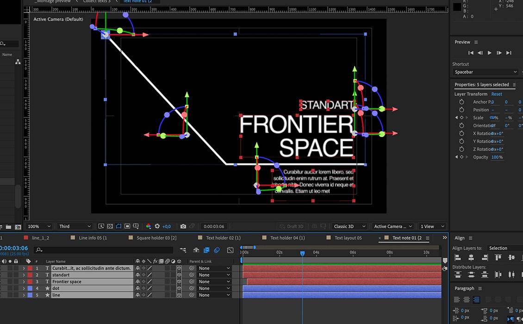Show the channel and color management settings
Viewport: 523px width, 324px height.
[149, 226]
